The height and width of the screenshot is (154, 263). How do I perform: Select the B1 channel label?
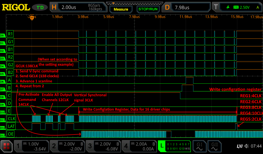pyautogui.click(x=10, y=49)
